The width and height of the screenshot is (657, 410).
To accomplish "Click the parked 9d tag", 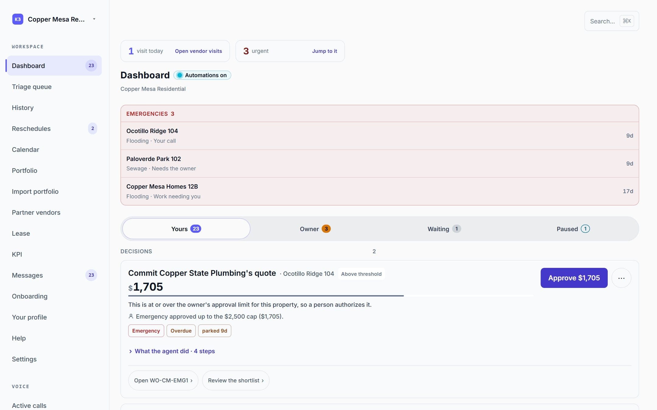I will point(214,331).
